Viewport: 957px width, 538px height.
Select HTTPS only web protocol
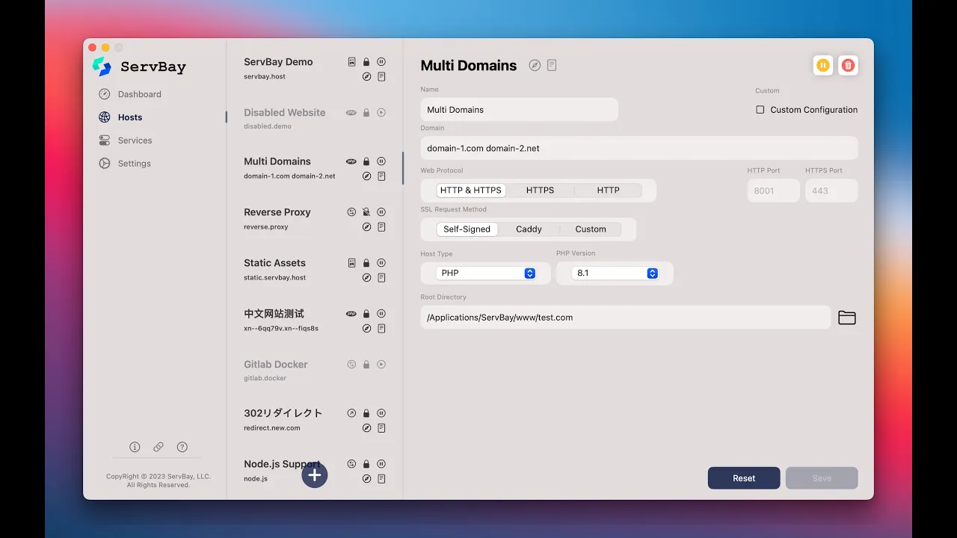540,191
